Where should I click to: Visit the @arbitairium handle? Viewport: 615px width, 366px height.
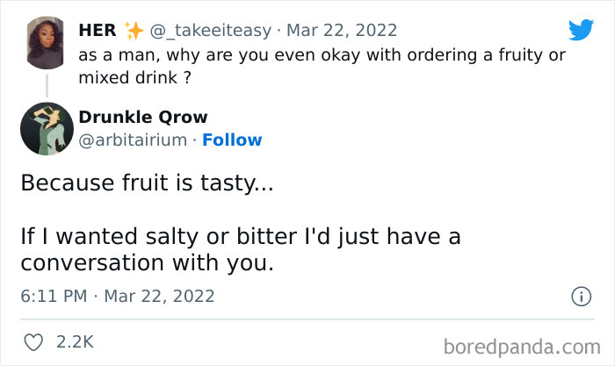[133, 140]
